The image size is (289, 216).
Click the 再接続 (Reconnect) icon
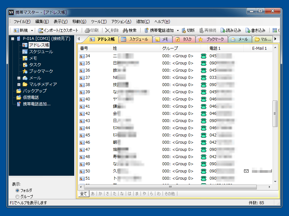(201, 30)
